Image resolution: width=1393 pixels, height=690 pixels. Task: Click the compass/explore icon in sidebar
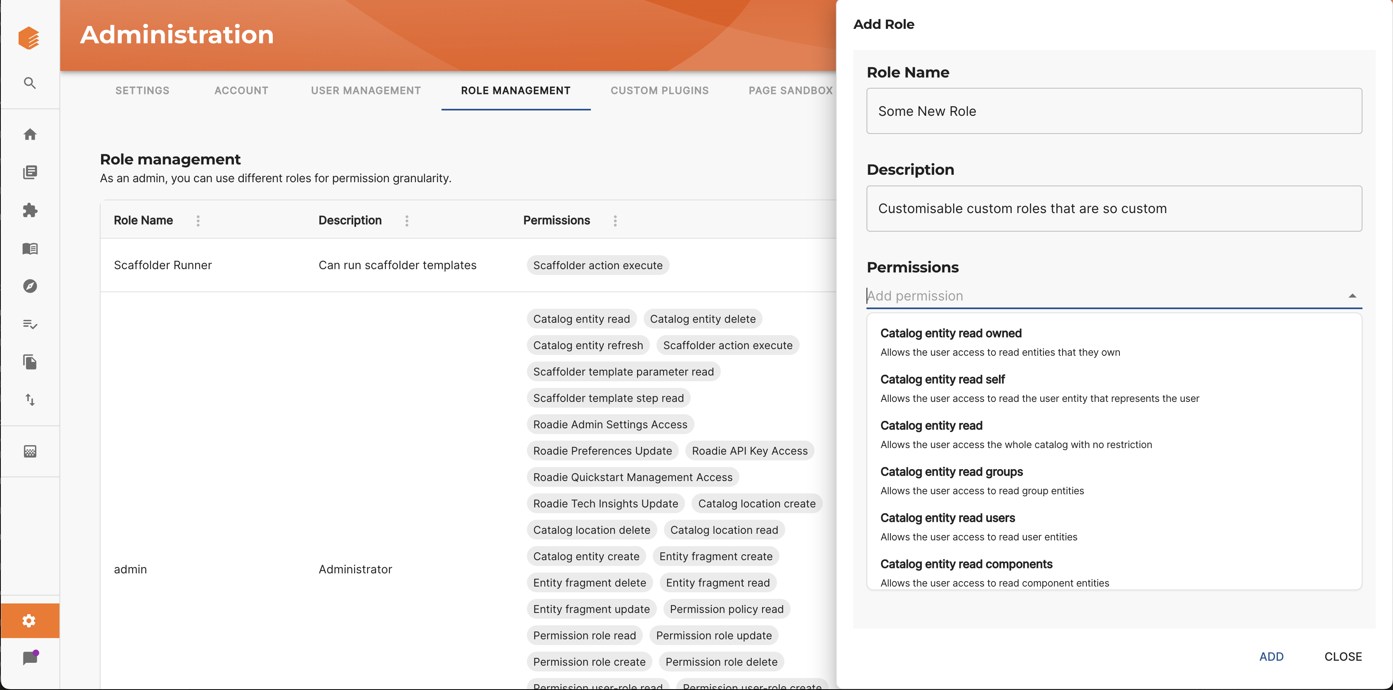[30, 286]
